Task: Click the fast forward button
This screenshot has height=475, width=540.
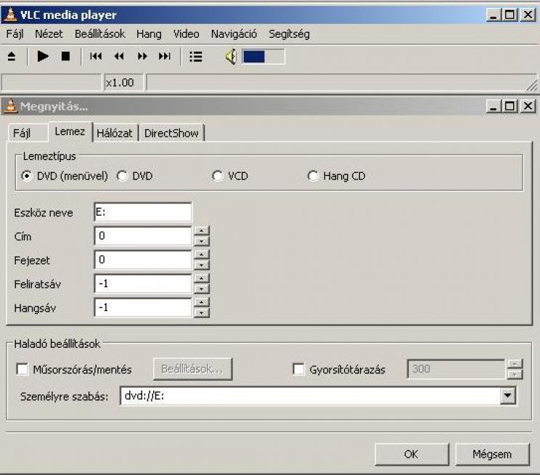Action: click(x=142, y=56)
